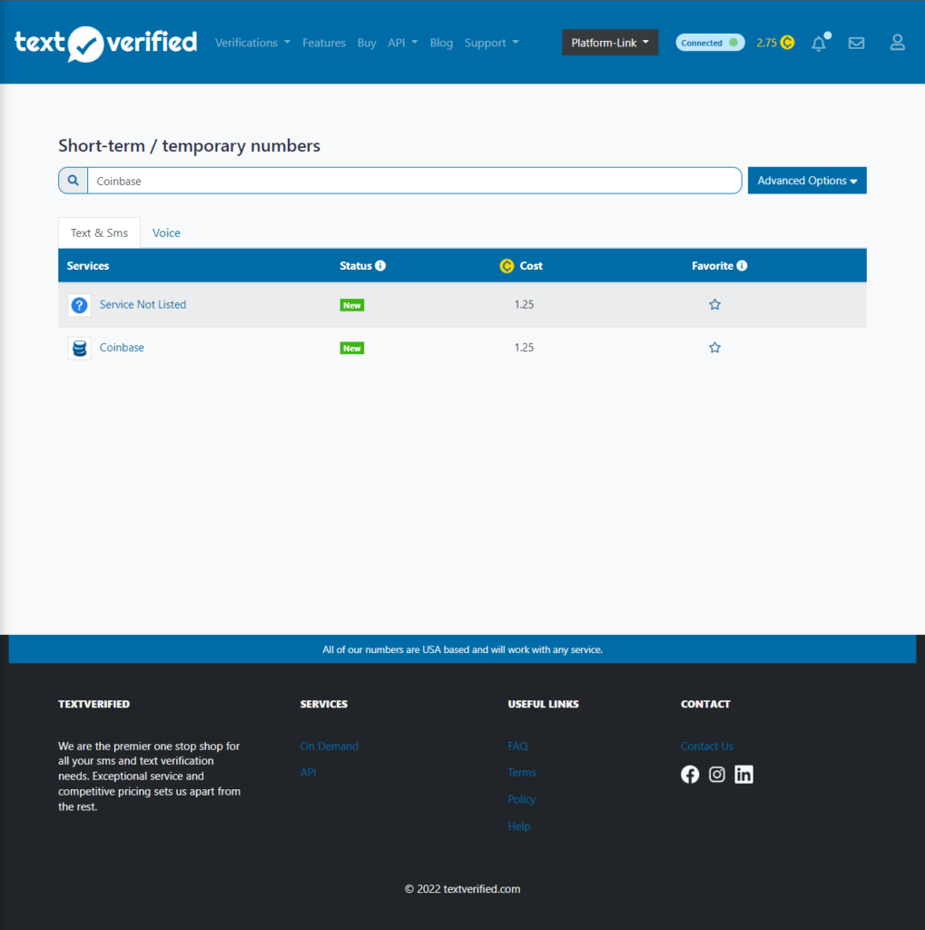Click the 1.25 cost in Coinbase row
This screenshot has height=930, width=925.
(524, 348)
